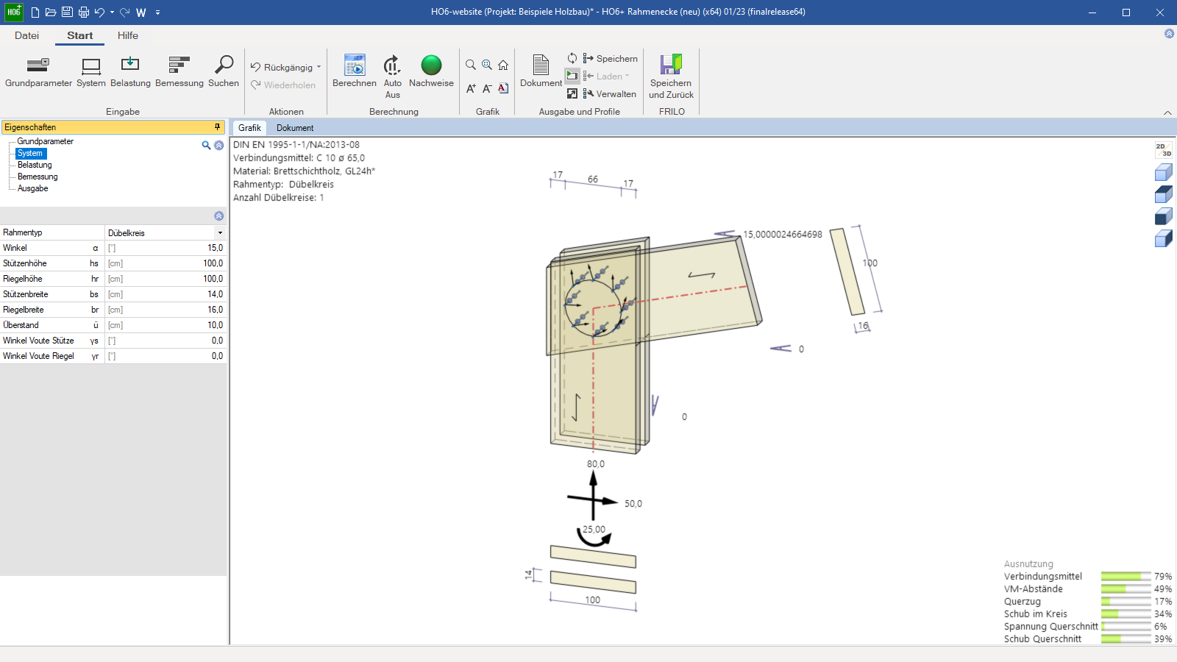The height and width of the screenshot is (662, 1177).
Task: Open Rahmentyp Dübelkreis dropdown
Action: 220,232
